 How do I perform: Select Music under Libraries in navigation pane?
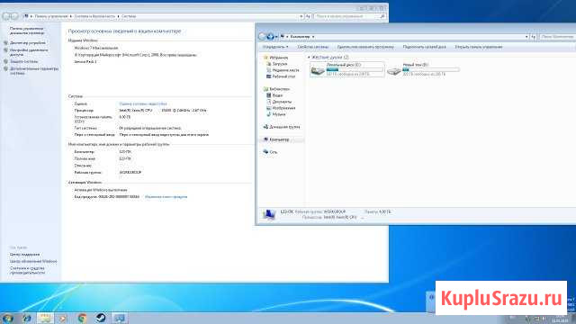pyautogui.click(x=278, y=114)
